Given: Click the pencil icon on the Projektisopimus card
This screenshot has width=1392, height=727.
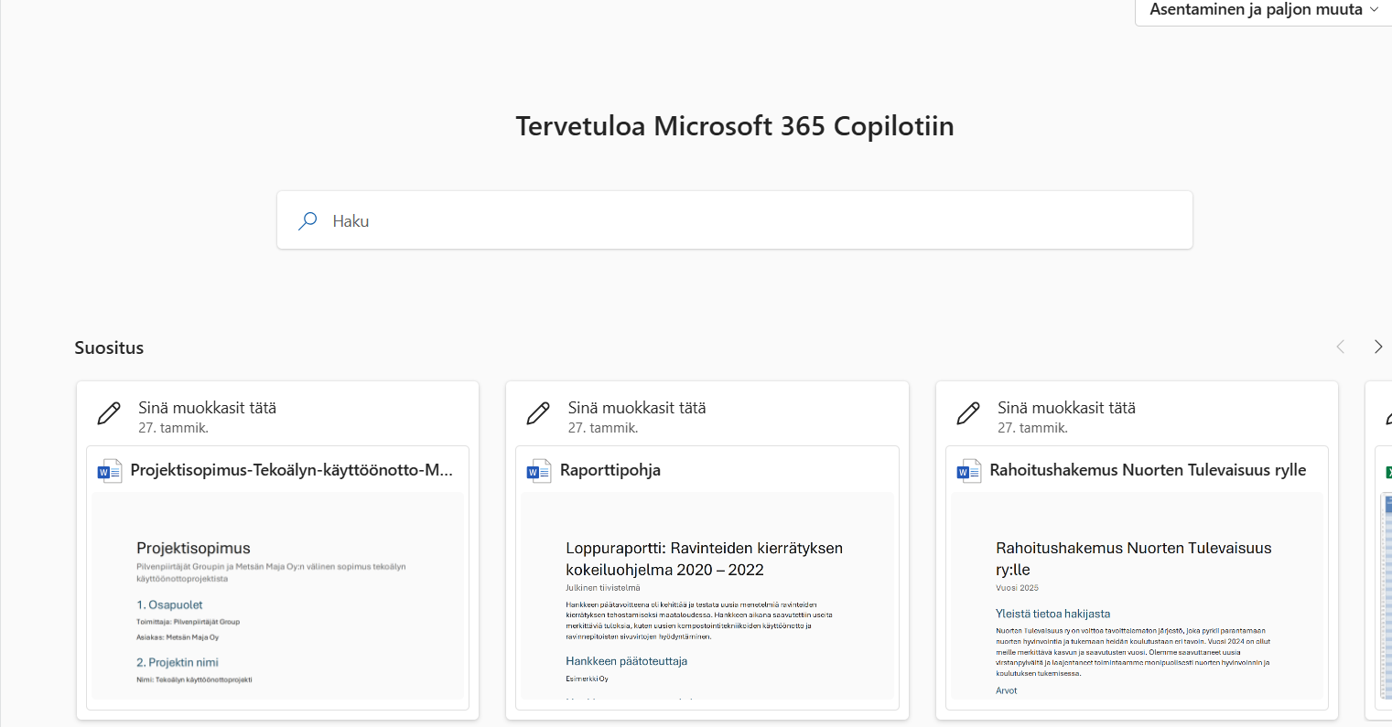Looking at the screenshot, I should tap(109, 414).
